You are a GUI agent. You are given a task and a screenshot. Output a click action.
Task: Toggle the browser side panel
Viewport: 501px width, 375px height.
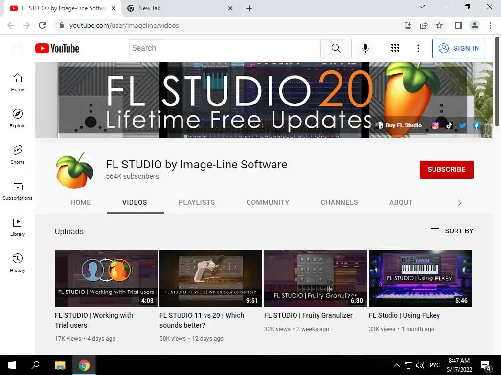point(459,25)
